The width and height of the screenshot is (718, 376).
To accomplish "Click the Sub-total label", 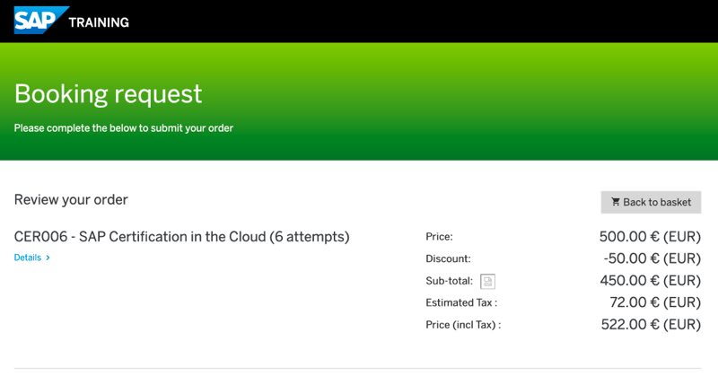I will click(x=449, y=281).
